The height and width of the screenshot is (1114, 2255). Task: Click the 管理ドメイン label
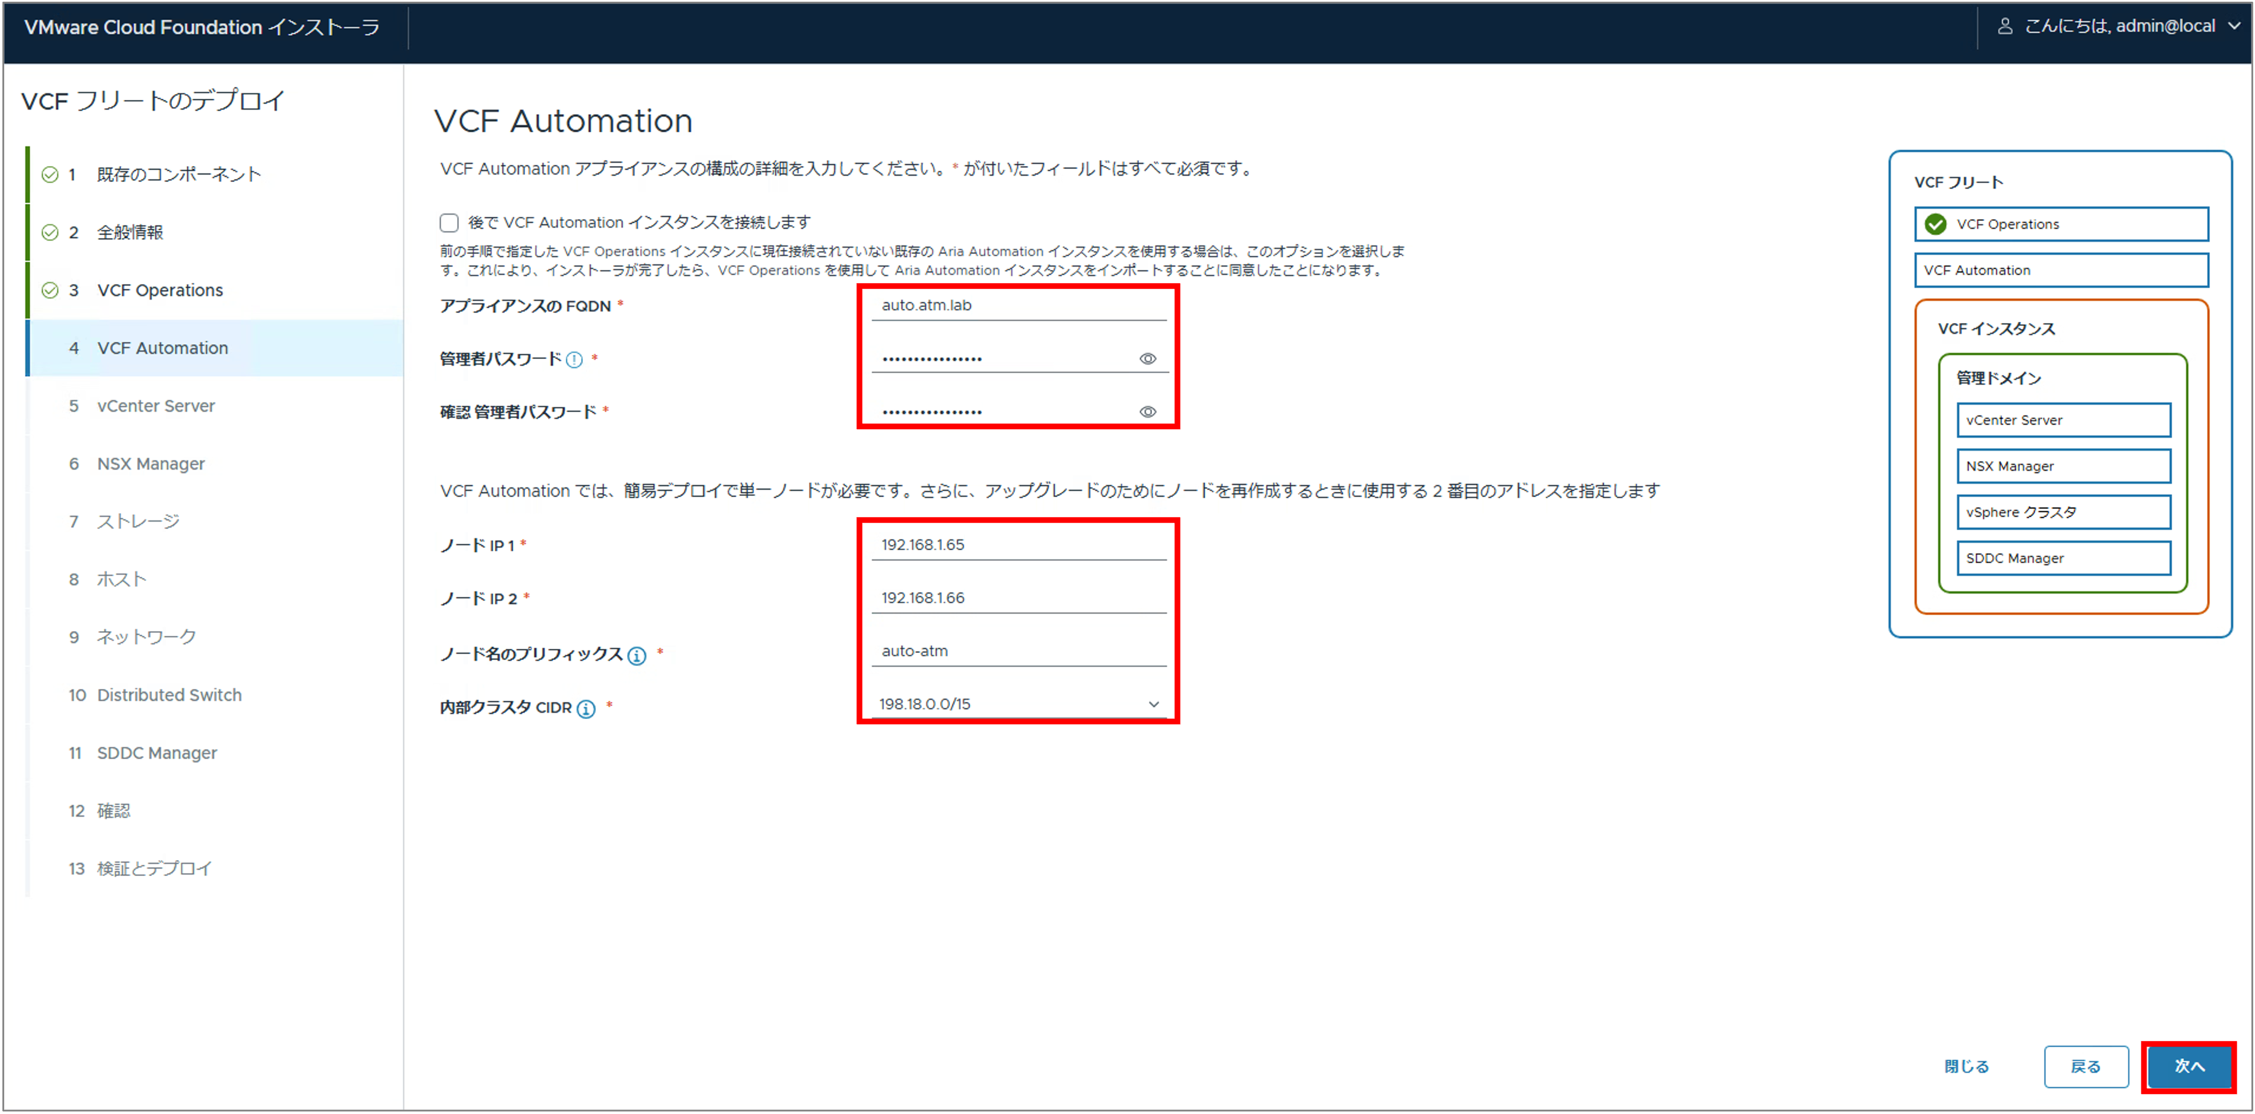(1999, 379)
